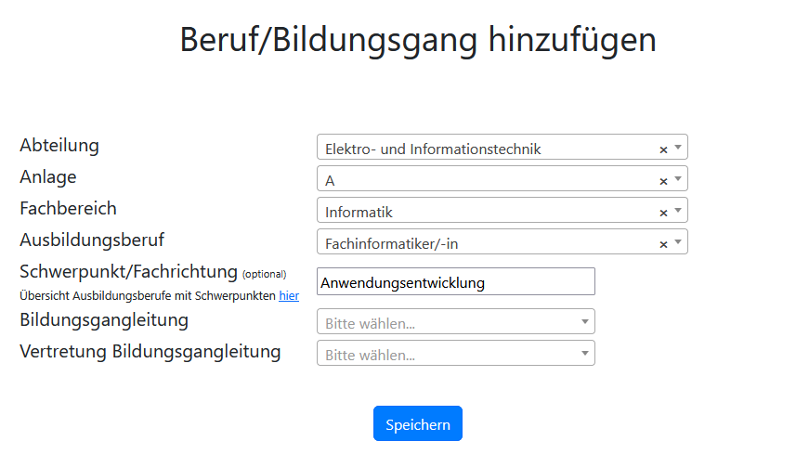Clear the Anlage selection with the x icon
Screen dimensions: 796x454
click(663, 181)
